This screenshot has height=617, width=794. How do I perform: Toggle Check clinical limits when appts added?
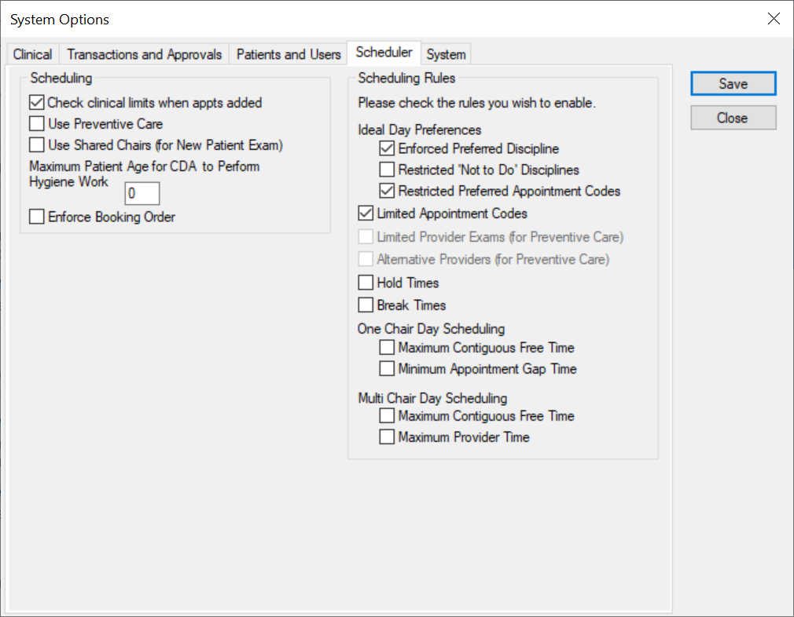point(35,102)
